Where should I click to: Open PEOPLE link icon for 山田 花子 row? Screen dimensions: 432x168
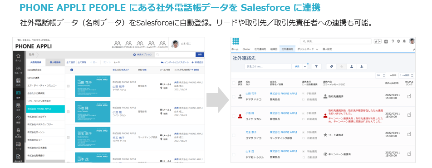point(409,96)
